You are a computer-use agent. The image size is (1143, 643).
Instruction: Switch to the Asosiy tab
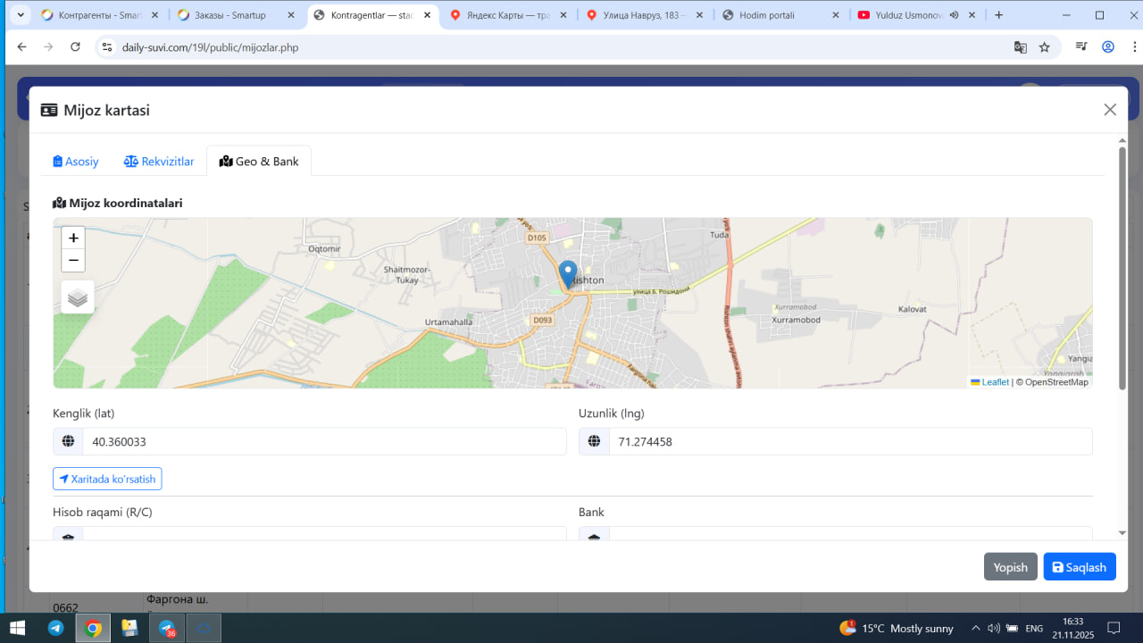[76, 162]
